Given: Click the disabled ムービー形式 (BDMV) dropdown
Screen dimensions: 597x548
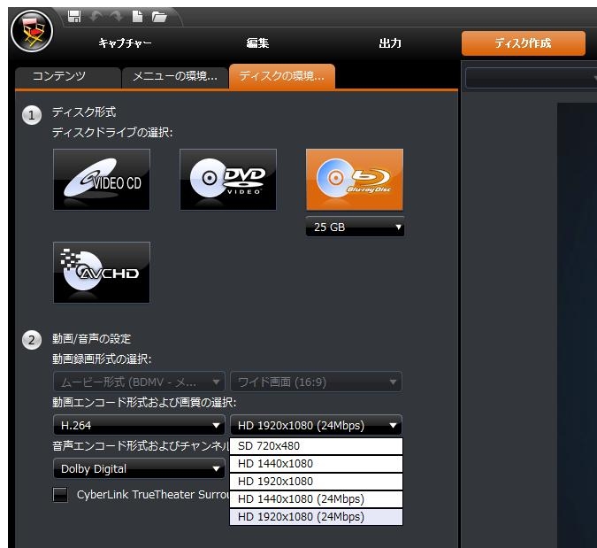Looking at the screenshot, I should [139, 382].
